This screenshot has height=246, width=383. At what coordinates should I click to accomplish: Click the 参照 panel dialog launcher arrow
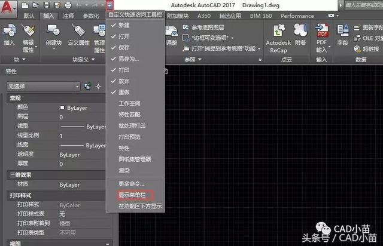tap(260, 60)
